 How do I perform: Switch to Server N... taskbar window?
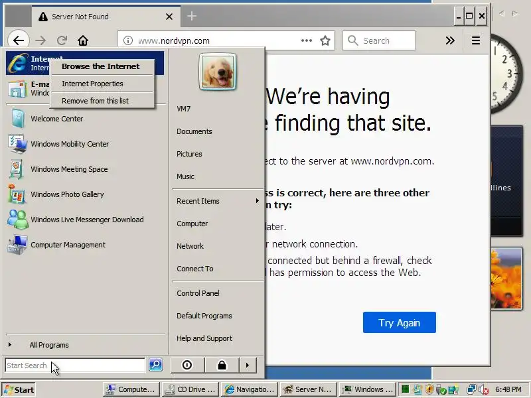click(309, 389)
